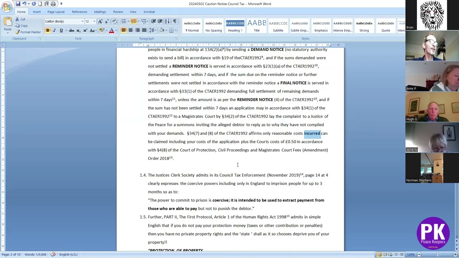
Task: Click the proofing errors icon in status bar
Action: click(53, 254)
